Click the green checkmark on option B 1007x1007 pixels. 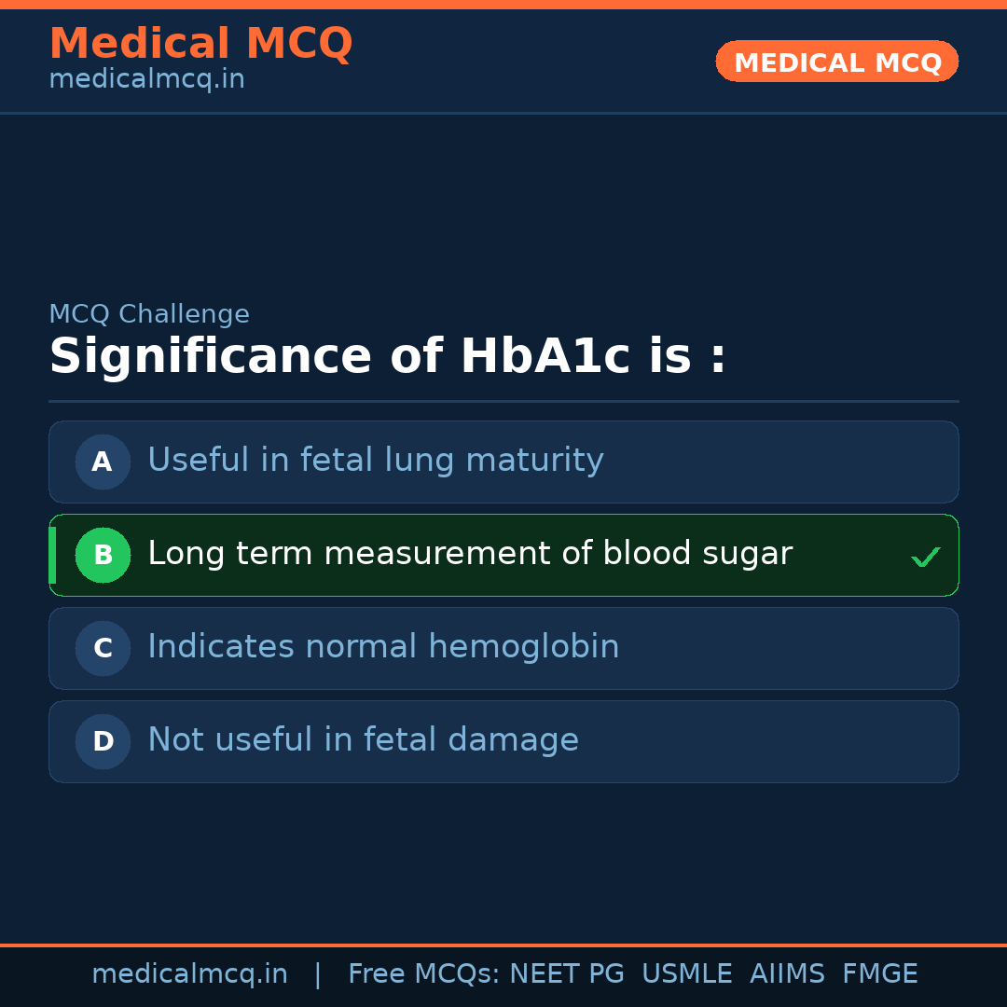[x=925, y=557]
